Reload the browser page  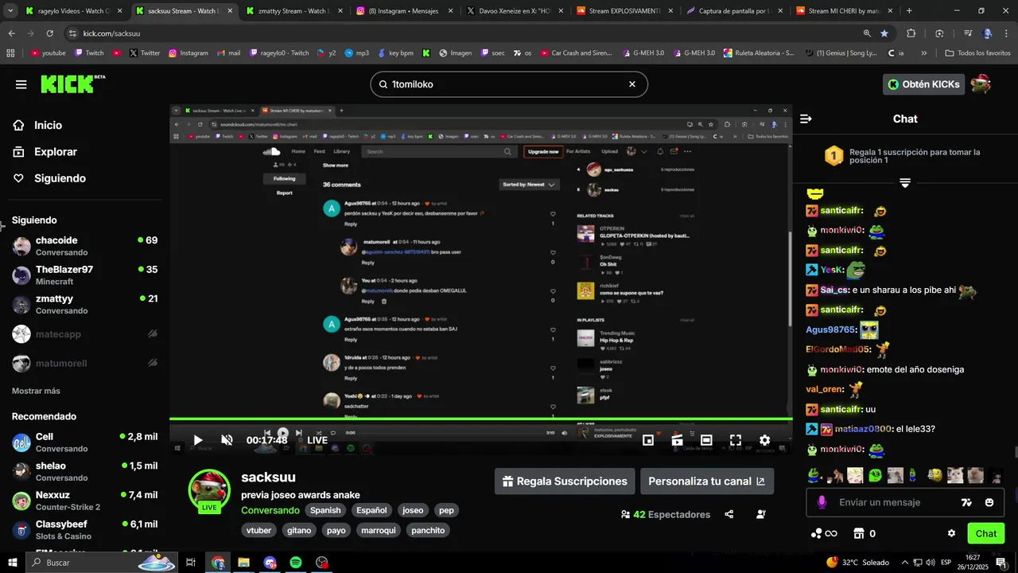pyautogui.click(x=49, y=33)
